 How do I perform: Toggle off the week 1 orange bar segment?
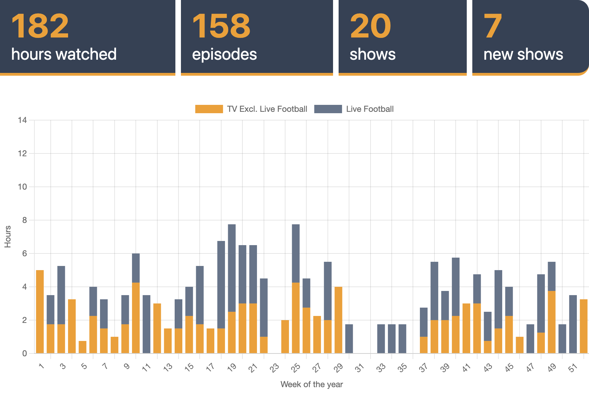pos(40,312)
